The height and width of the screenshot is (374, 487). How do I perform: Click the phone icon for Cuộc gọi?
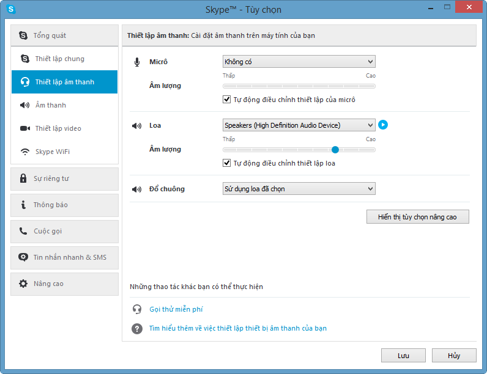[x=23, y=231]
